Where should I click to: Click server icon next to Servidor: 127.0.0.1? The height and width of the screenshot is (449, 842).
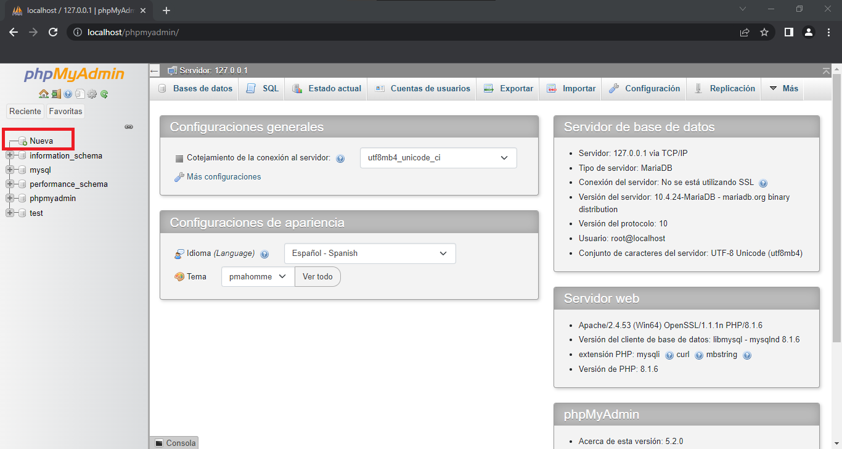point(172,71)
